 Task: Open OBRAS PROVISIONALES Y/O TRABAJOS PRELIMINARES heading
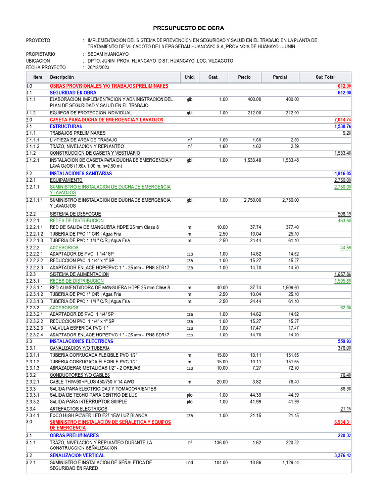click(109, 86)
